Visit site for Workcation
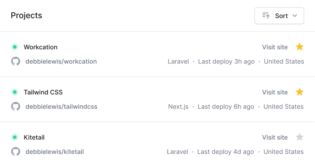 [275, 47]
